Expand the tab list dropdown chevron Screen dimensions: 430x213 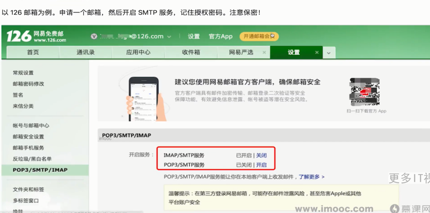(329, 53)
